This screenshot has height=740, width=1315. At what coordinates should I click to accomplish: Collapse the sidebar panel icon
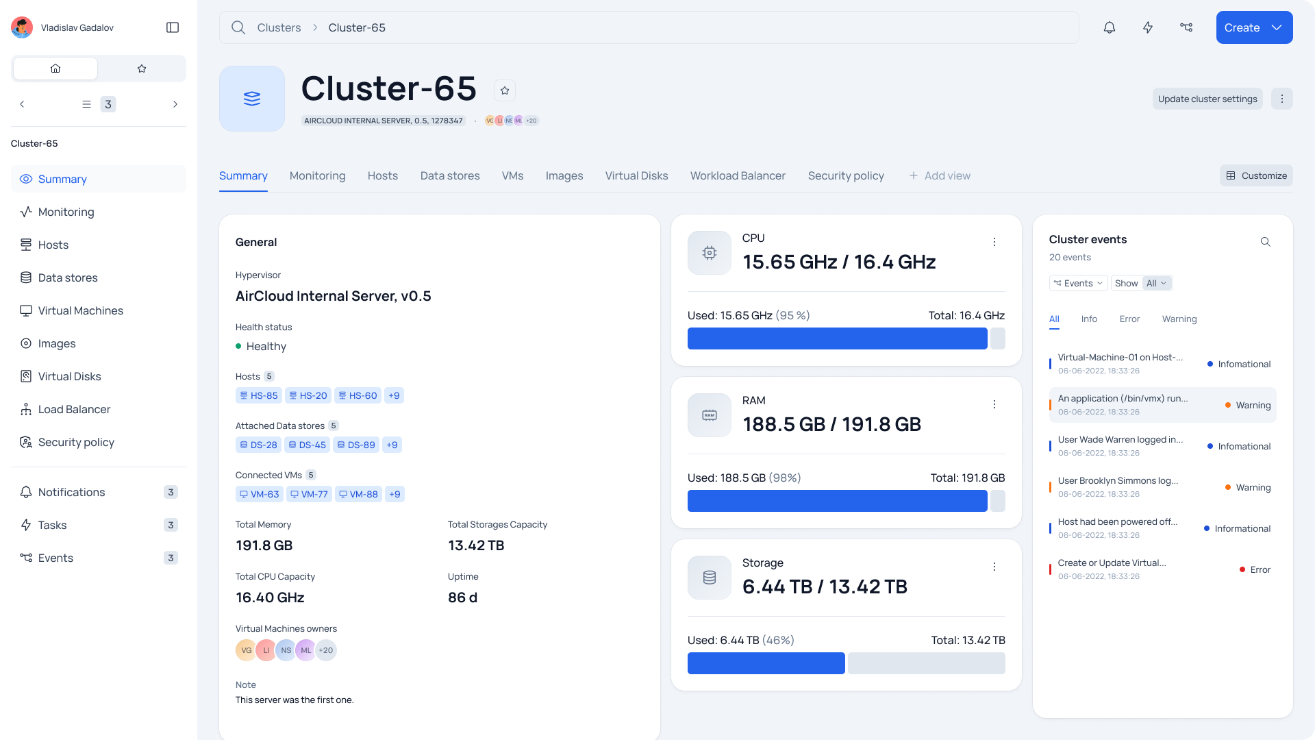coord(173,27)
